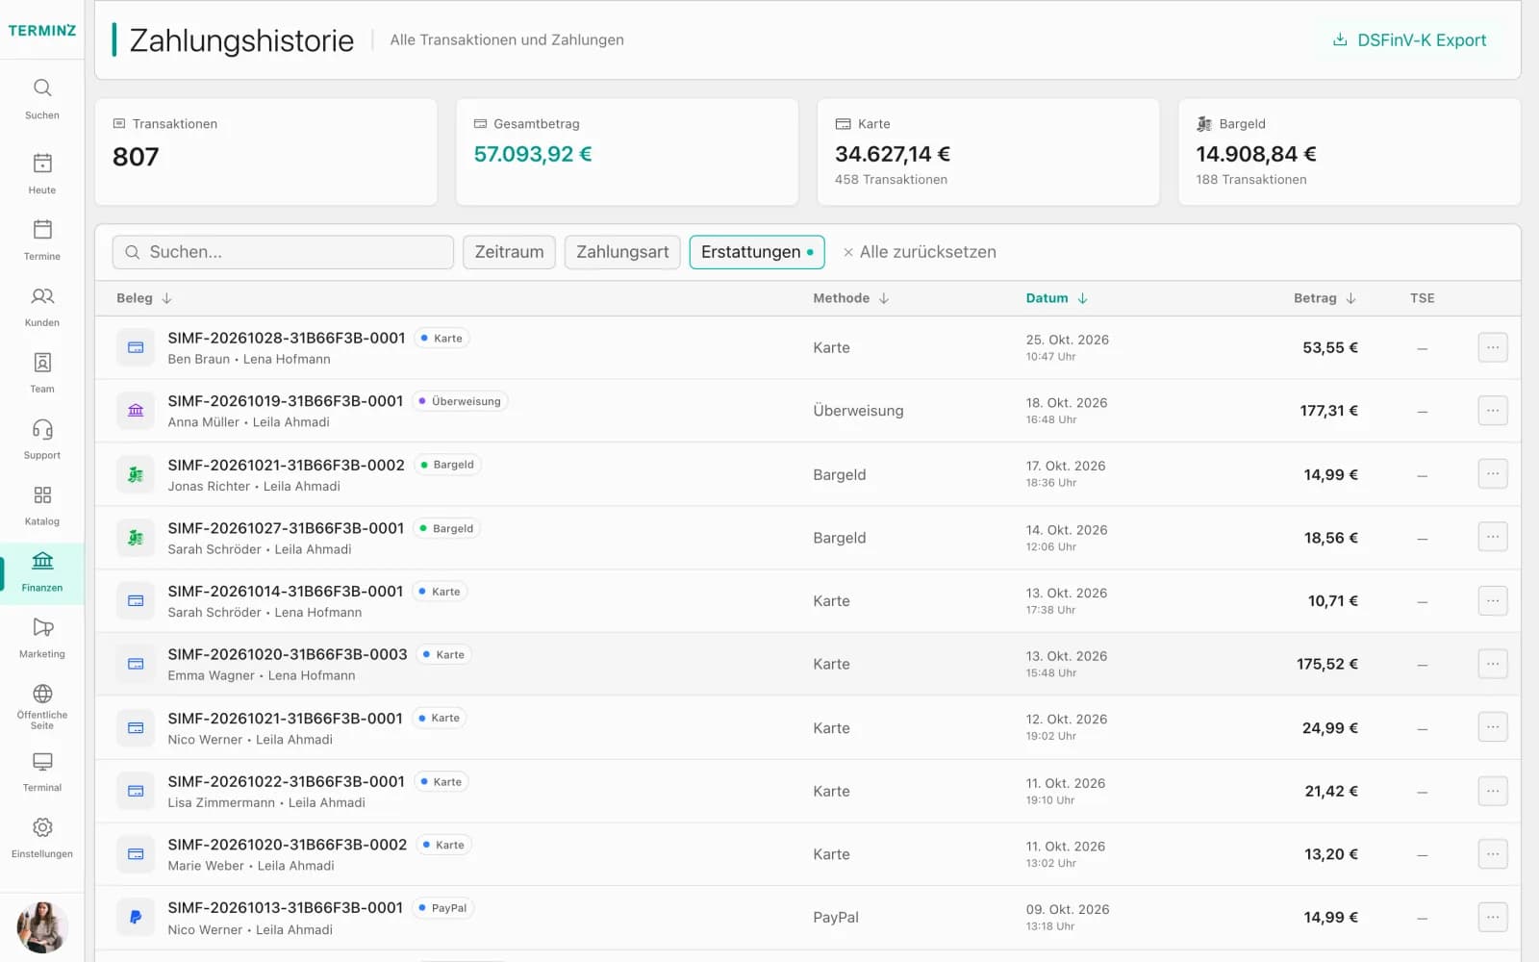Open Terminal in sidebar
This screenshot has width=1539, height=962.
(42, 772)
